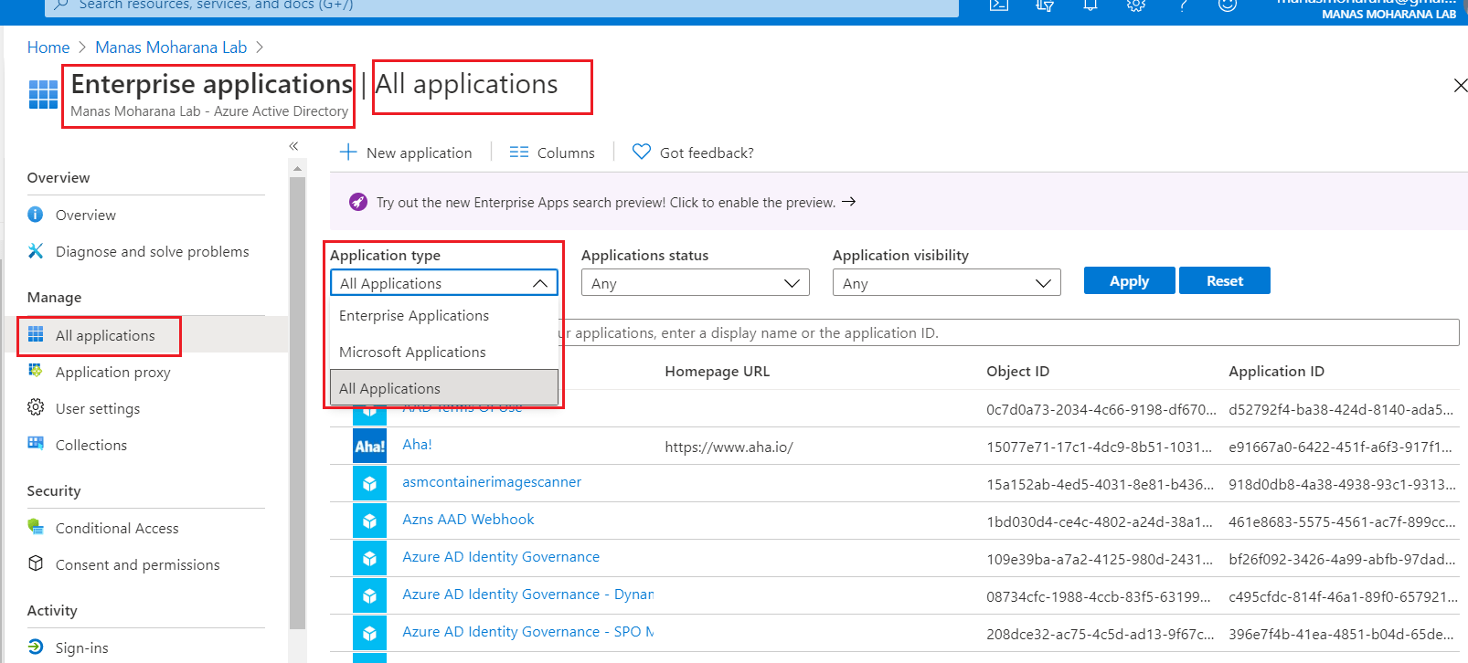Click the Aha! app logo icon
The height and width of the screenshot is (663, 1468).
[x=370, y=446]
